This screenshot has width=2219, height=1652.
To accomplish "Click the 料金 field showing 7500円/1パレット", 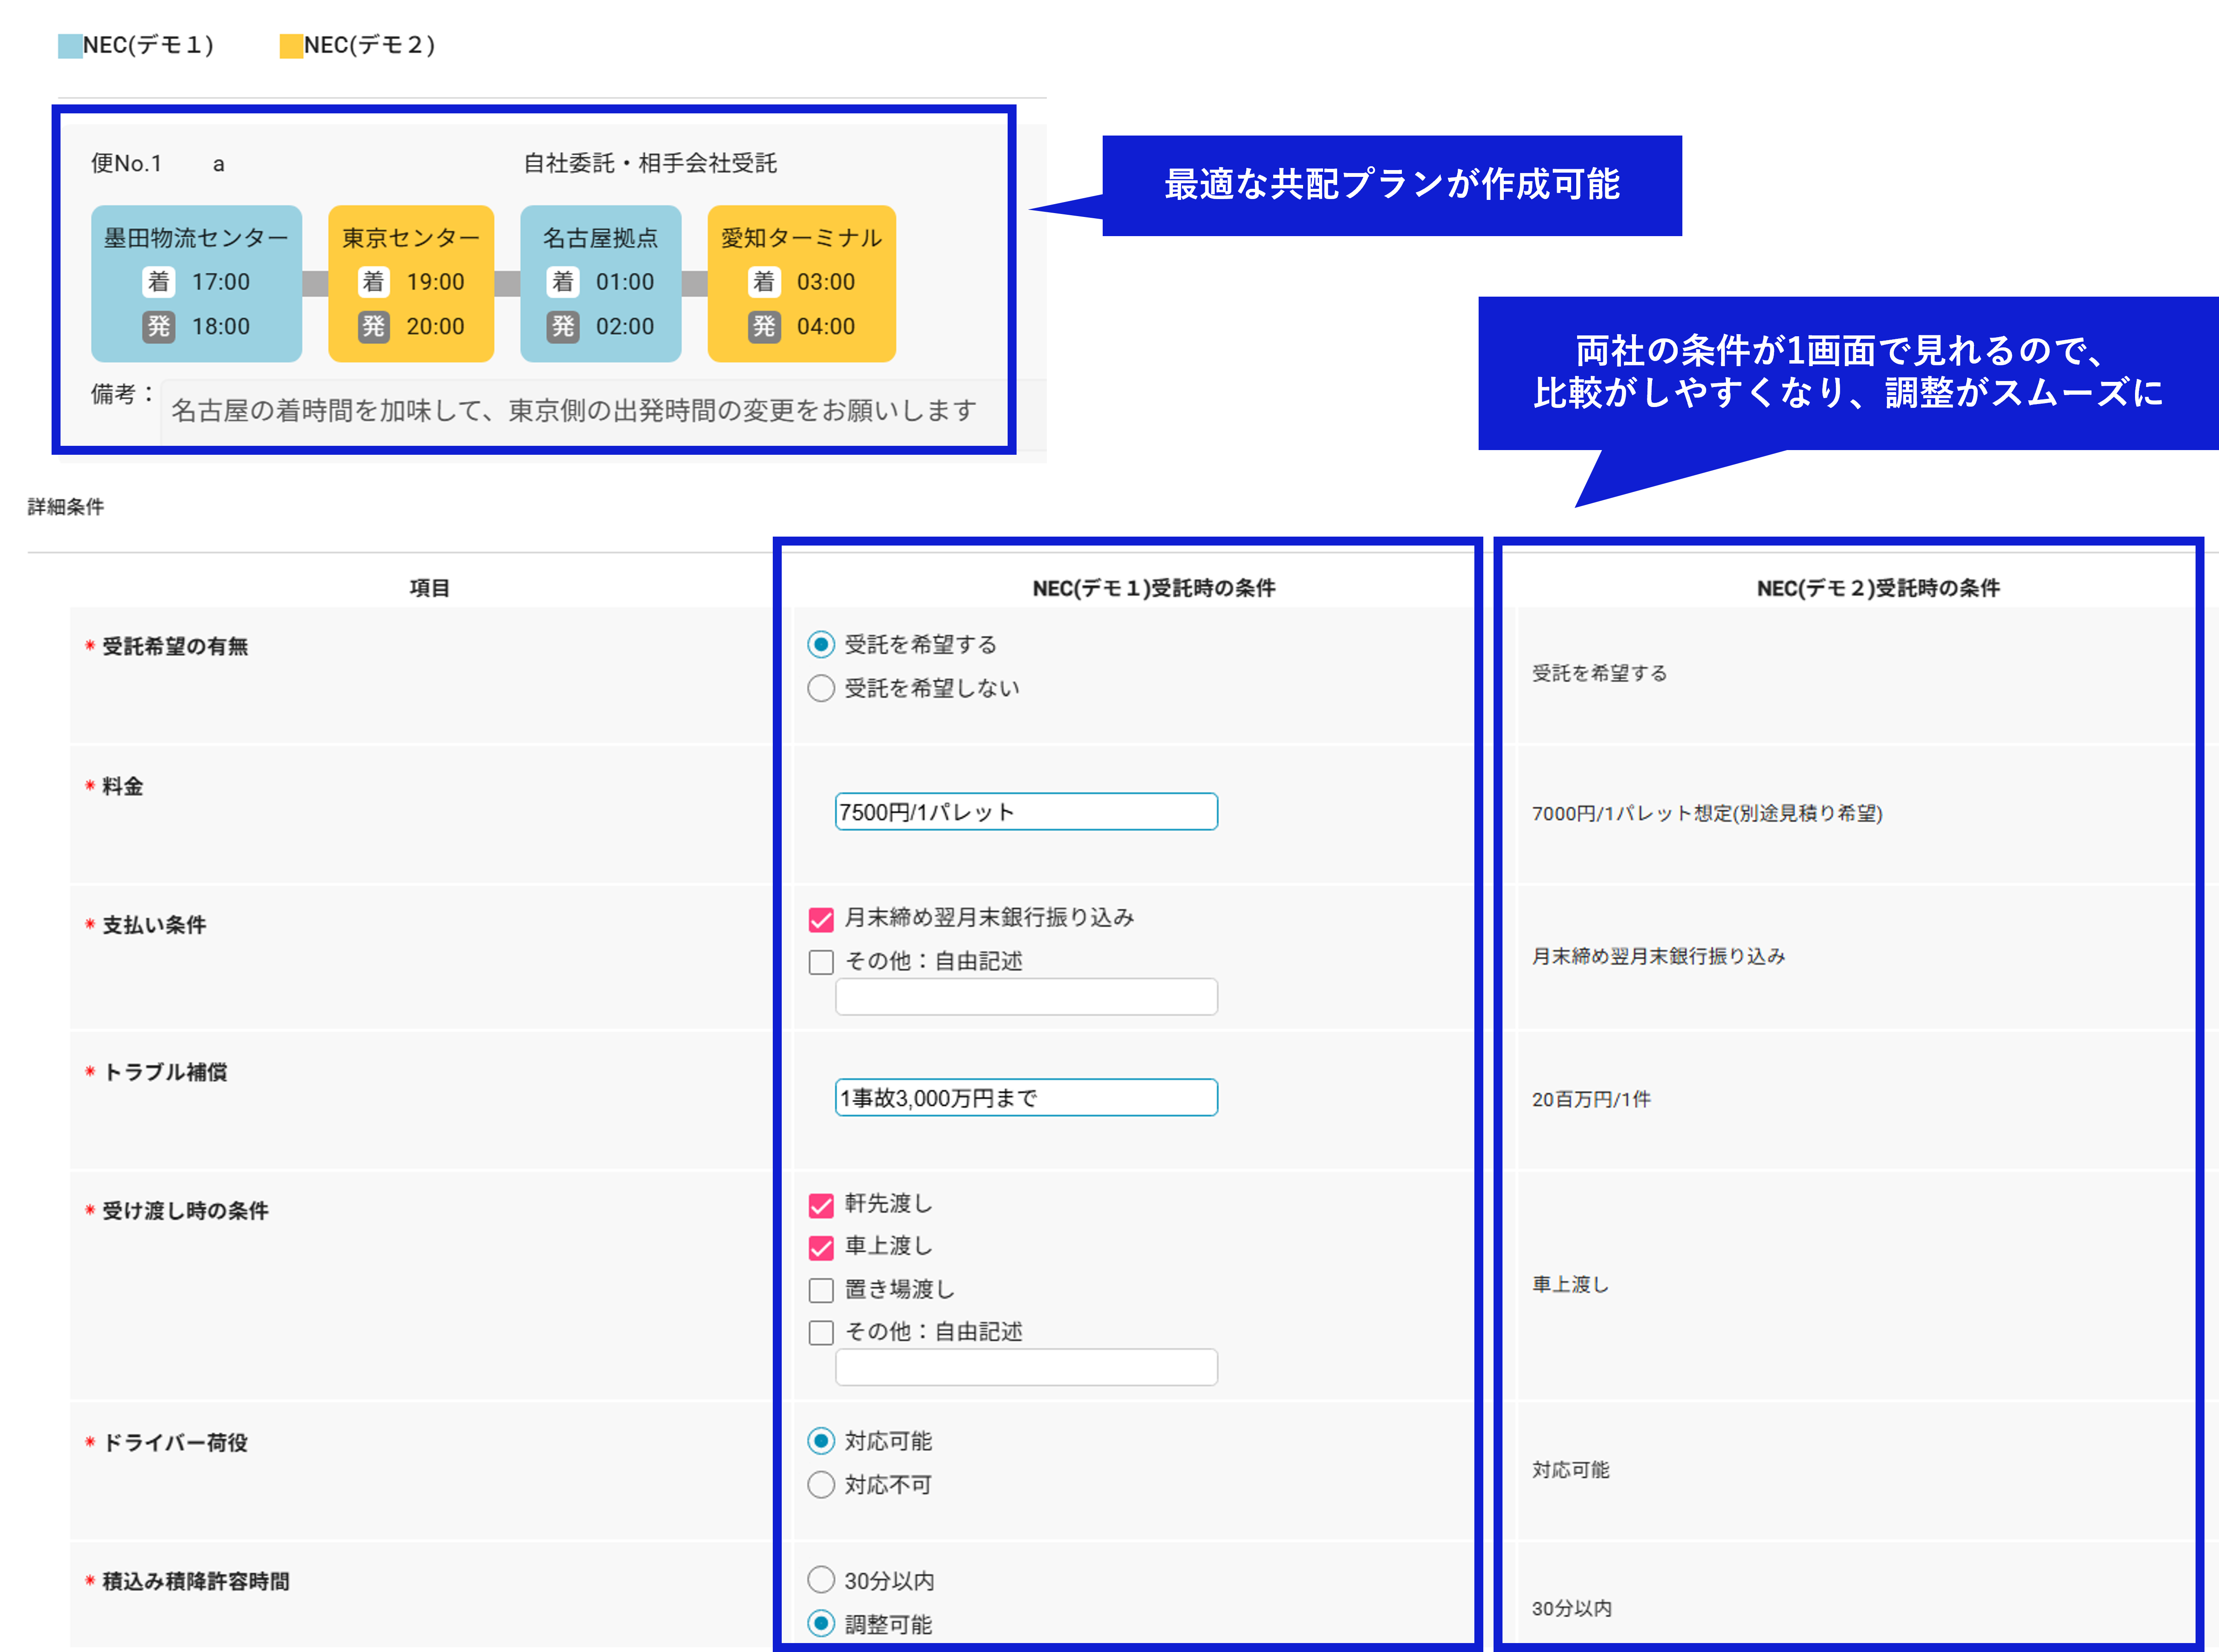I will 1026,812.
